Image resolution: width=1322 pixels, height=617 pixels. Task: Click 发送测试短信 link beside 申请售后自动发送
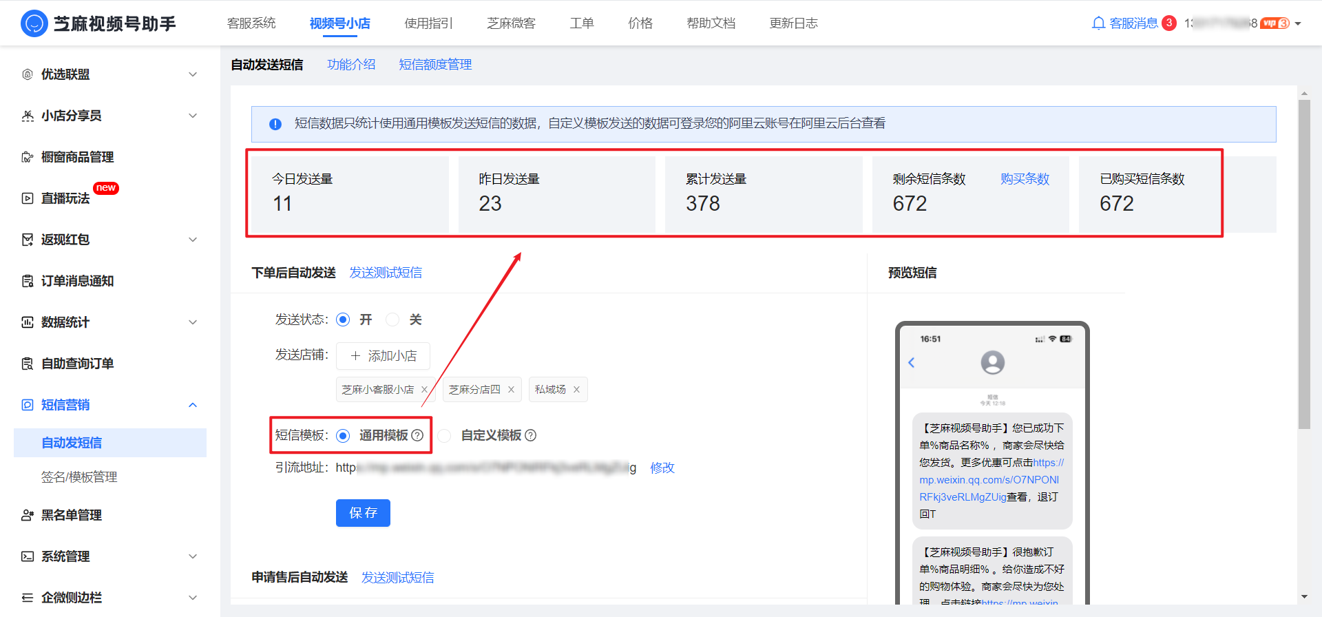(x=398, y=578)
